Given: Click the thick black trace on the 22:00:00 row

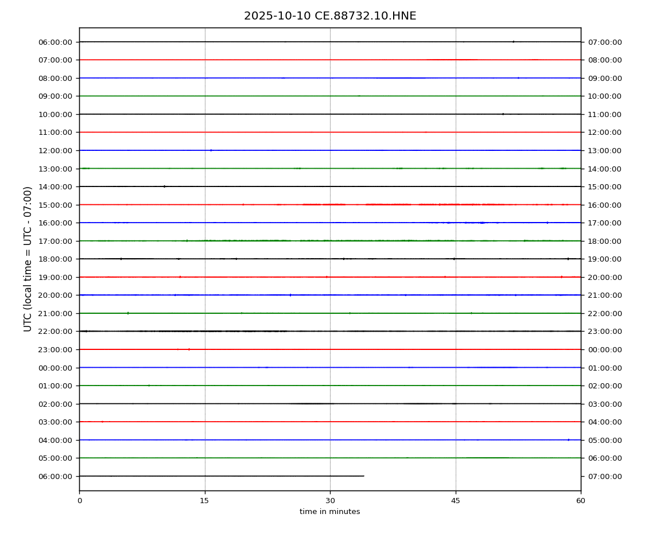Looking at the screenshot, I should 201,331.
